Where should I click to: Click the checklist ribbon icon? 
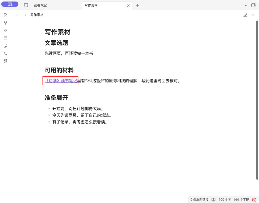pos(6,61)
